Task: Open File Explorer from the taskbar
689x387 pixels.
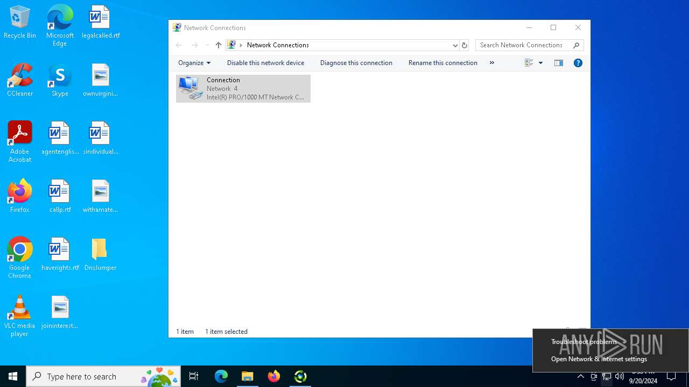Action: point(248,376)
